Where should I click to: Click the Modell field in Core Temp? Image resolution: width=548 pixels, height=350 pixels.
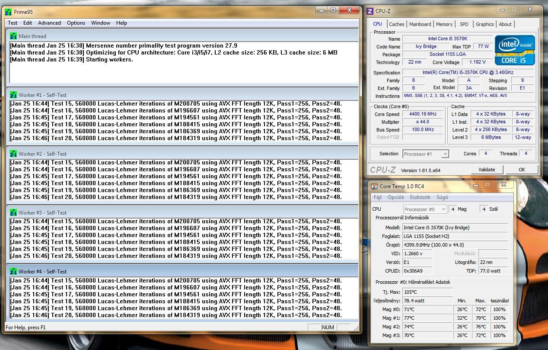456,228
